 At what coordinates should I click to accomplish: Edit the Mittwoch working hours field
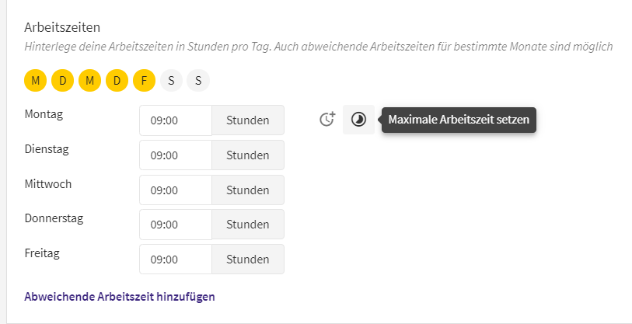click(x=176, y=190)
